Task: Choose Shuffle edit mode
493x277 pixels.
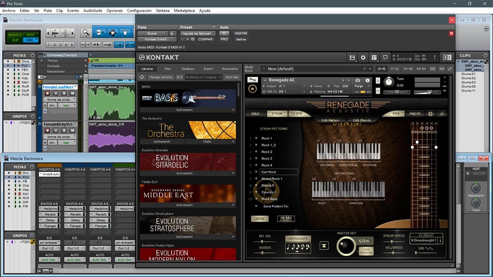Action: coord(16,34)
